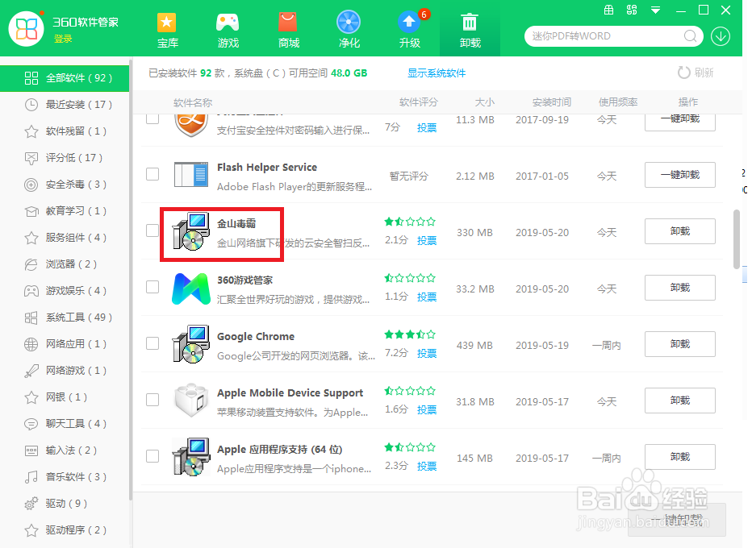The height and width of the screenshot is (548, 752).
Task: Check Apple 应用程序支持 (64 位) checkbox
Action: 152,456
